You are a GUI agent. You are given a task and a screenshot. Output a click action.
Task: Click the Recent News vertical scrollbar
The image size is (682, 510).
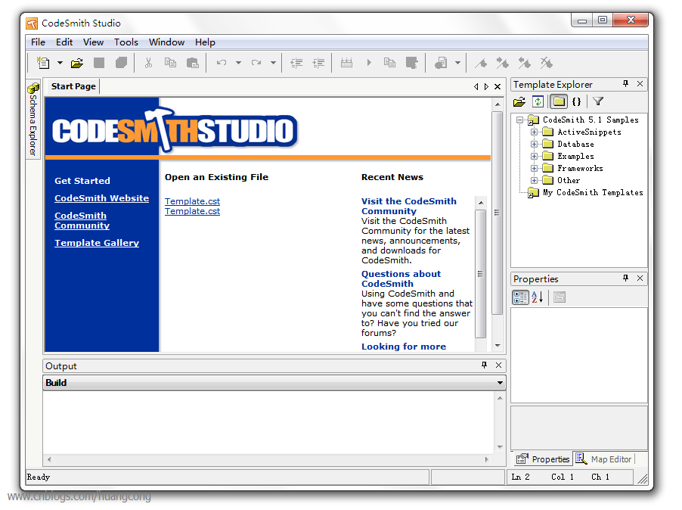coord(481,272)
